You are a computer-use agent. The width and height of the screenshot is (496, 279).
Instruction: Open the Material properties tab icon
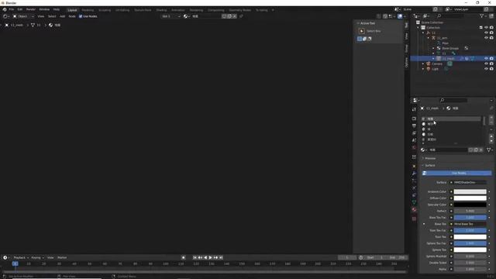(x=414, y=210)
